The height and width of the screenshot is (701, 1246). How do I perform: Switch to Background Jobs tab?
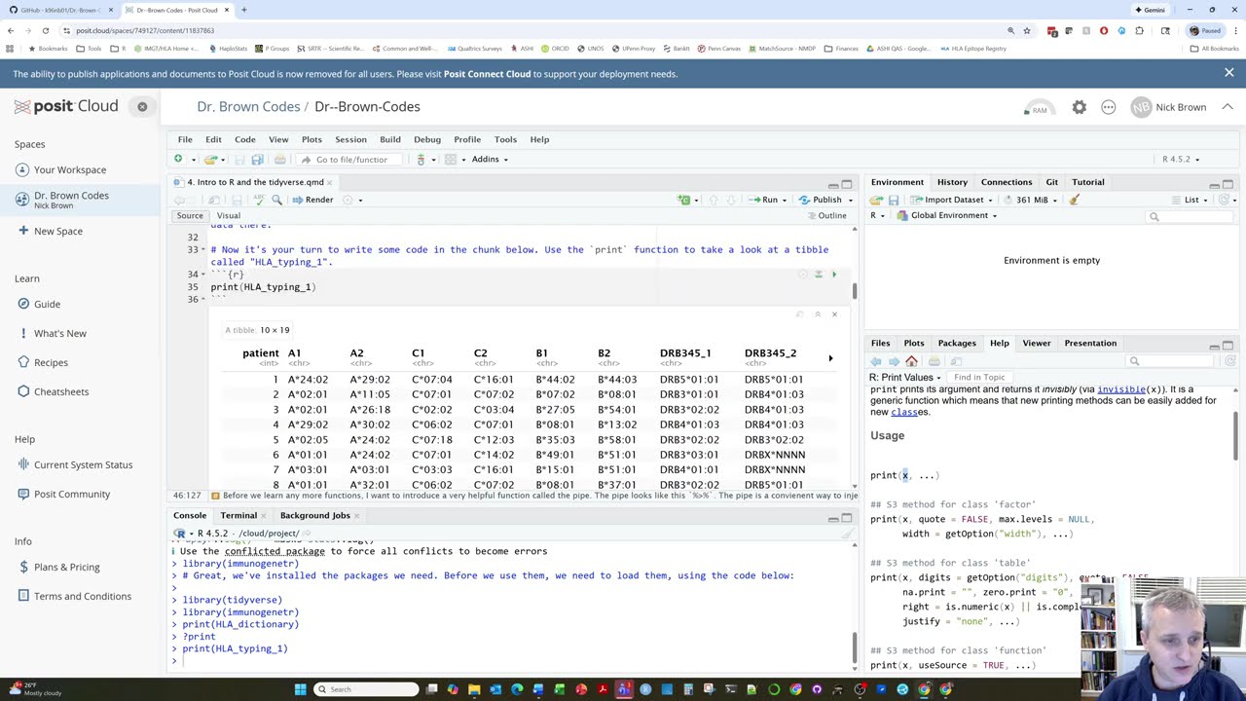point(314,515)
